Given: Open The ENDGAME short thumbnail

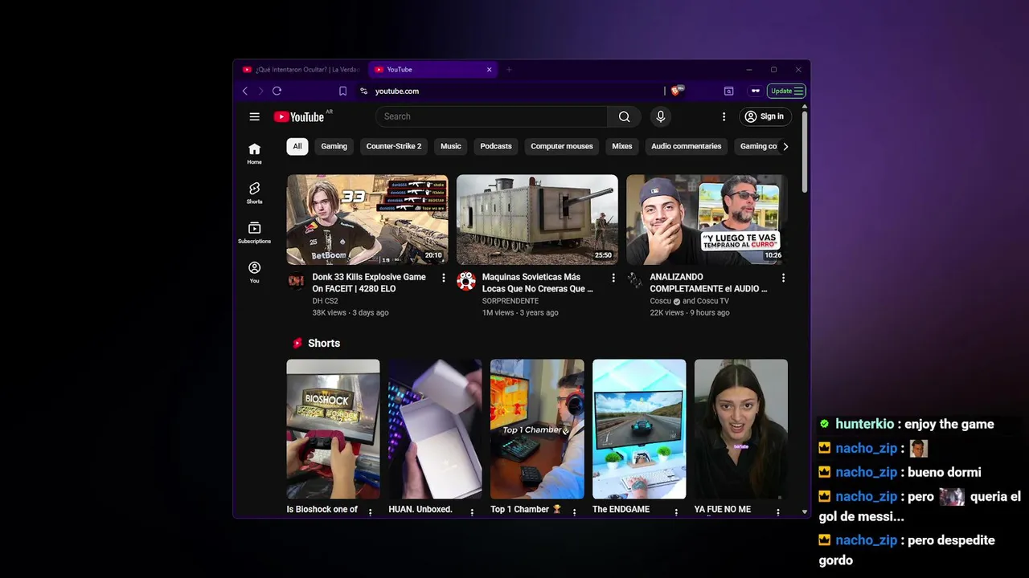Looking at the screenshot, I should (x=639, y=429).
